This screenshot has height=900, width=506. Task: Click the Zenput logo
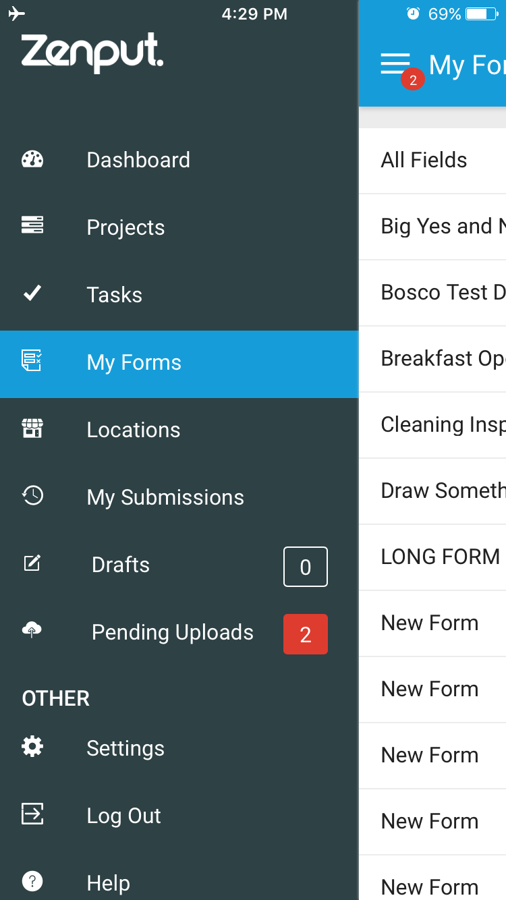92,53
